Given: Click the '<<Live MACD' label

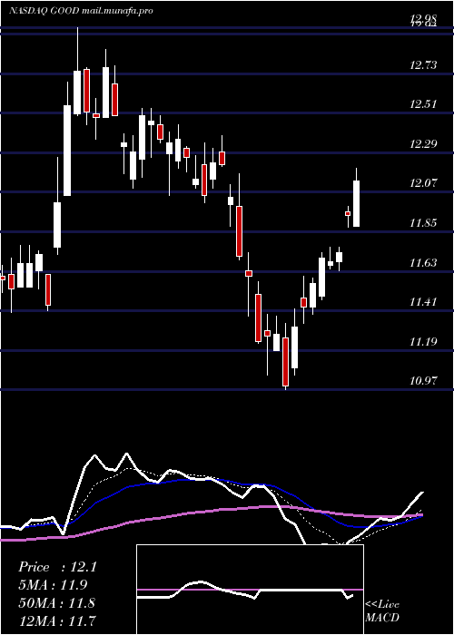Looking at the screenshot, I should click(x=382, y=611).
